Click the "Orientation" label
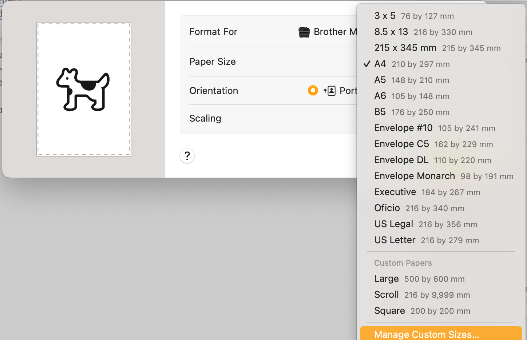The image size is (527, 340). pyautogui.click(x=214, y=91)
